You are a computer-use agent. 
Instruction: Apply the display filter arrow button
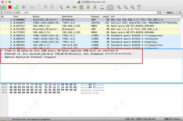(x=159, y=12)
